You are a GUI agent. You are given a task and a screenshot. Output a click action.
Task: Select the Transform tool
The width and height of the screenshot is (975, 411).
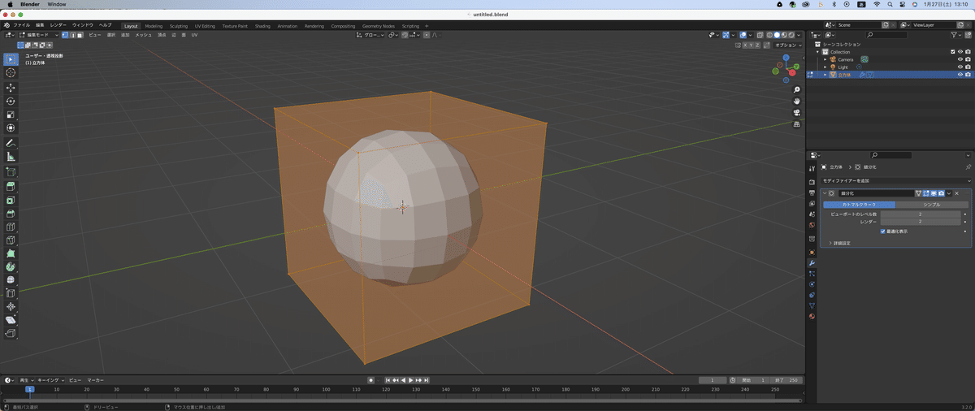tap(11, 128)
